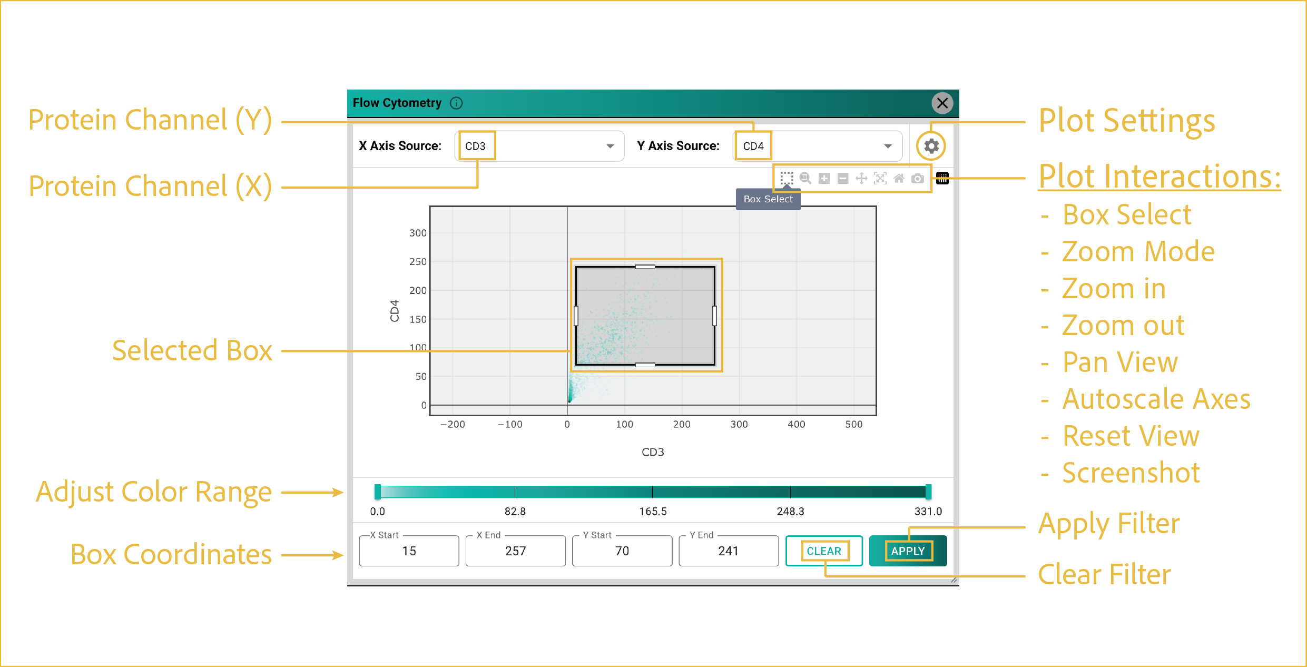This screenshot has height=667, width=1307.
Task: Edit the Y Start field
Action: [x=622, y=551]
